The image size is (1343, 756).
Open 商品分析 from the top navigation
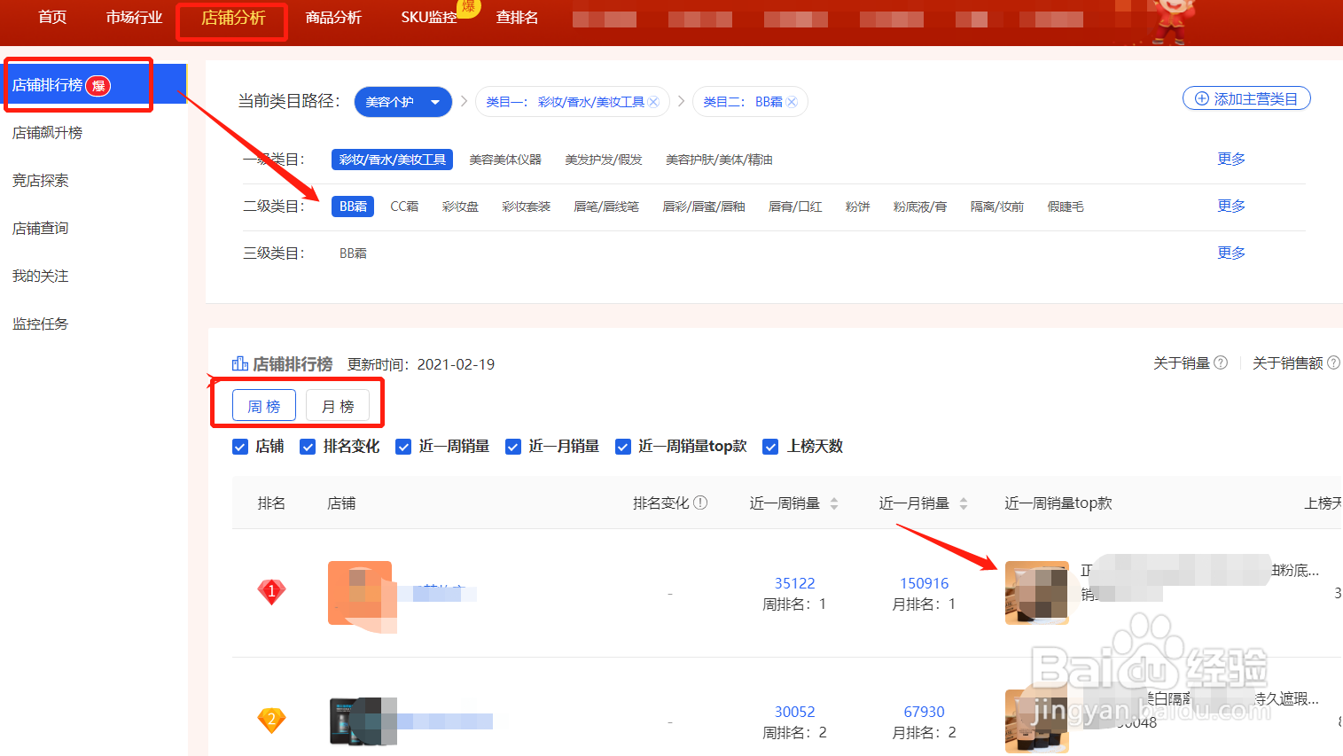pyautogui.click(x=333, y=16)
